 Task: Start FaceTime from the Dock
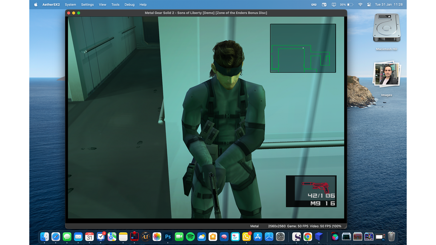(x=179, y=237)
